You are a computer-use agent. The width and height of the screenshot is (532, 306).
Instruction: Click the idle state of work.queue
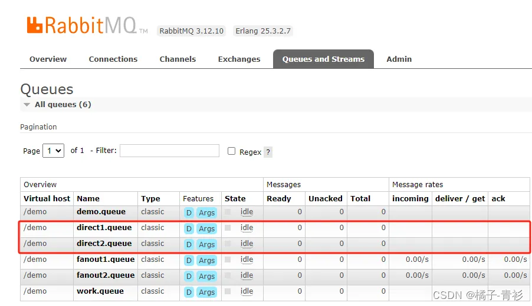coord(247,291)
